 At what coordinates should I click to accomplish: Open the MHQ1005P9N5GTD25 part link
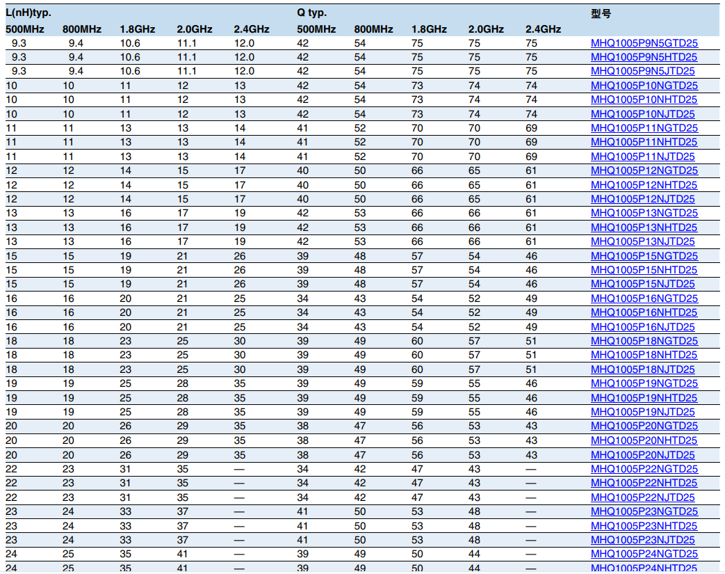(644, 43)
